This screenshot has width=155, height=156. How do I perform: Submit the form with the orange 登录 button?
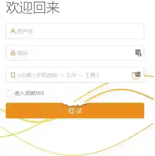[75, 111]
